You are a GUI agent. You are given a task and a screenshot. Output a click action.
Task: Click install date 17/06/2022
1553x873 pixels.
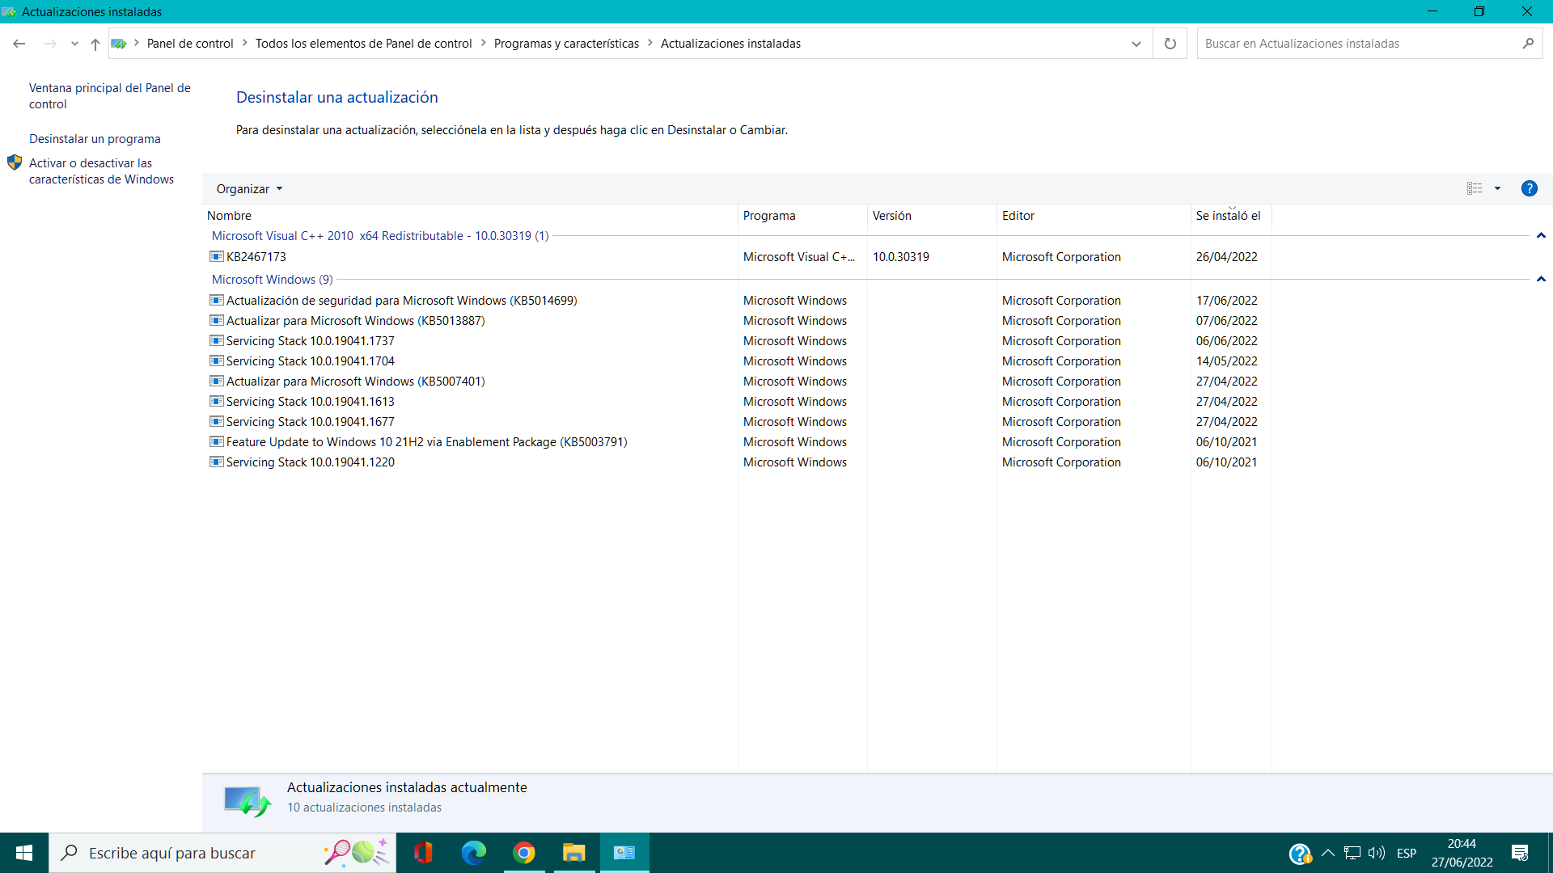(x=1226, y=301)
